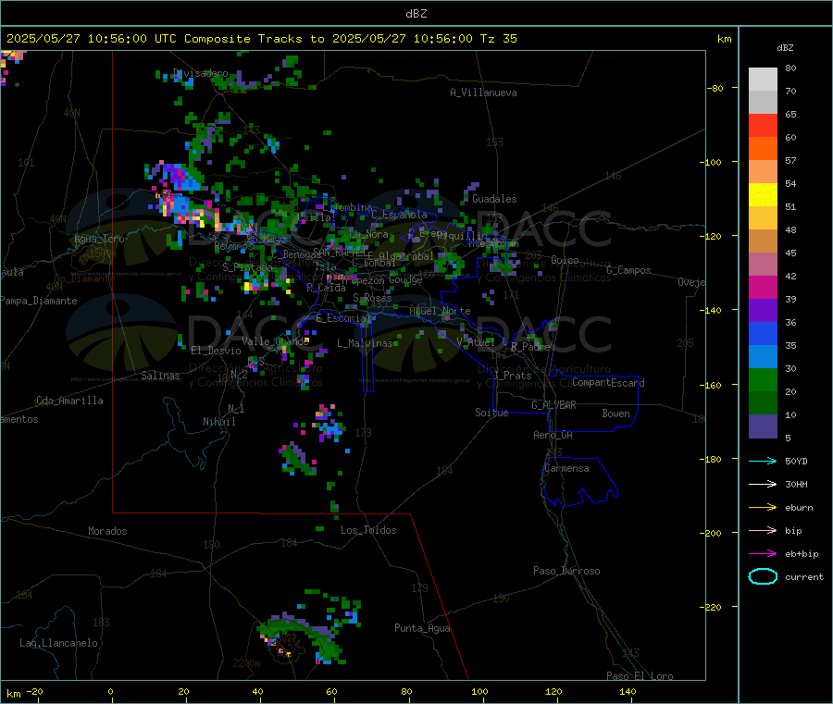Click the Salinas map label
The width and height of the screenshot is (833, 704).
(160, 376)
